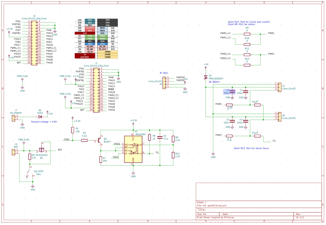Click the red 3.3V cell in pinout table
326x225 pixels.
coord(85,33)
